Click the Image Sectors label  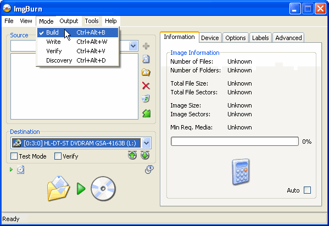(x=190, y=114)
